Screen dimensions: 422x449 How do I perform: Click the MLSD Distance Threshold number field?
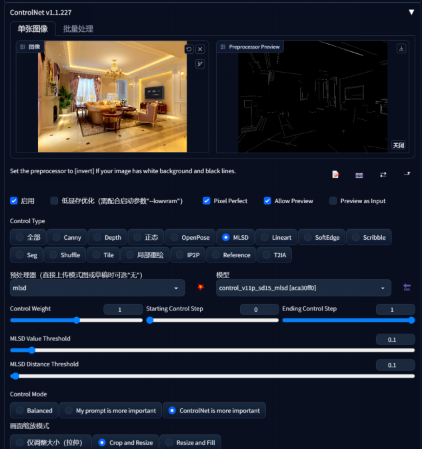pos(395,365)
